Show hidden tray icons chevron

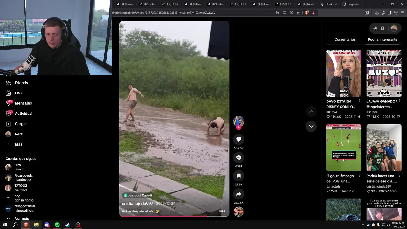point(363,225)
